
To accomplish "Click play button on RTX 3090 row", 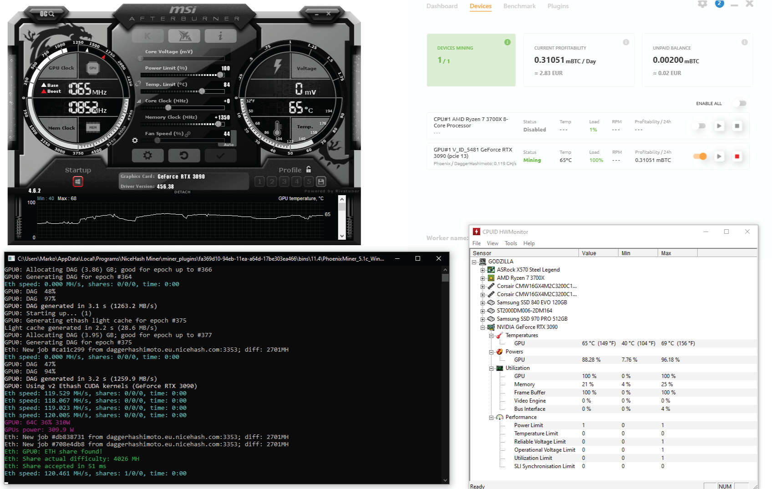I will point(719,156).
